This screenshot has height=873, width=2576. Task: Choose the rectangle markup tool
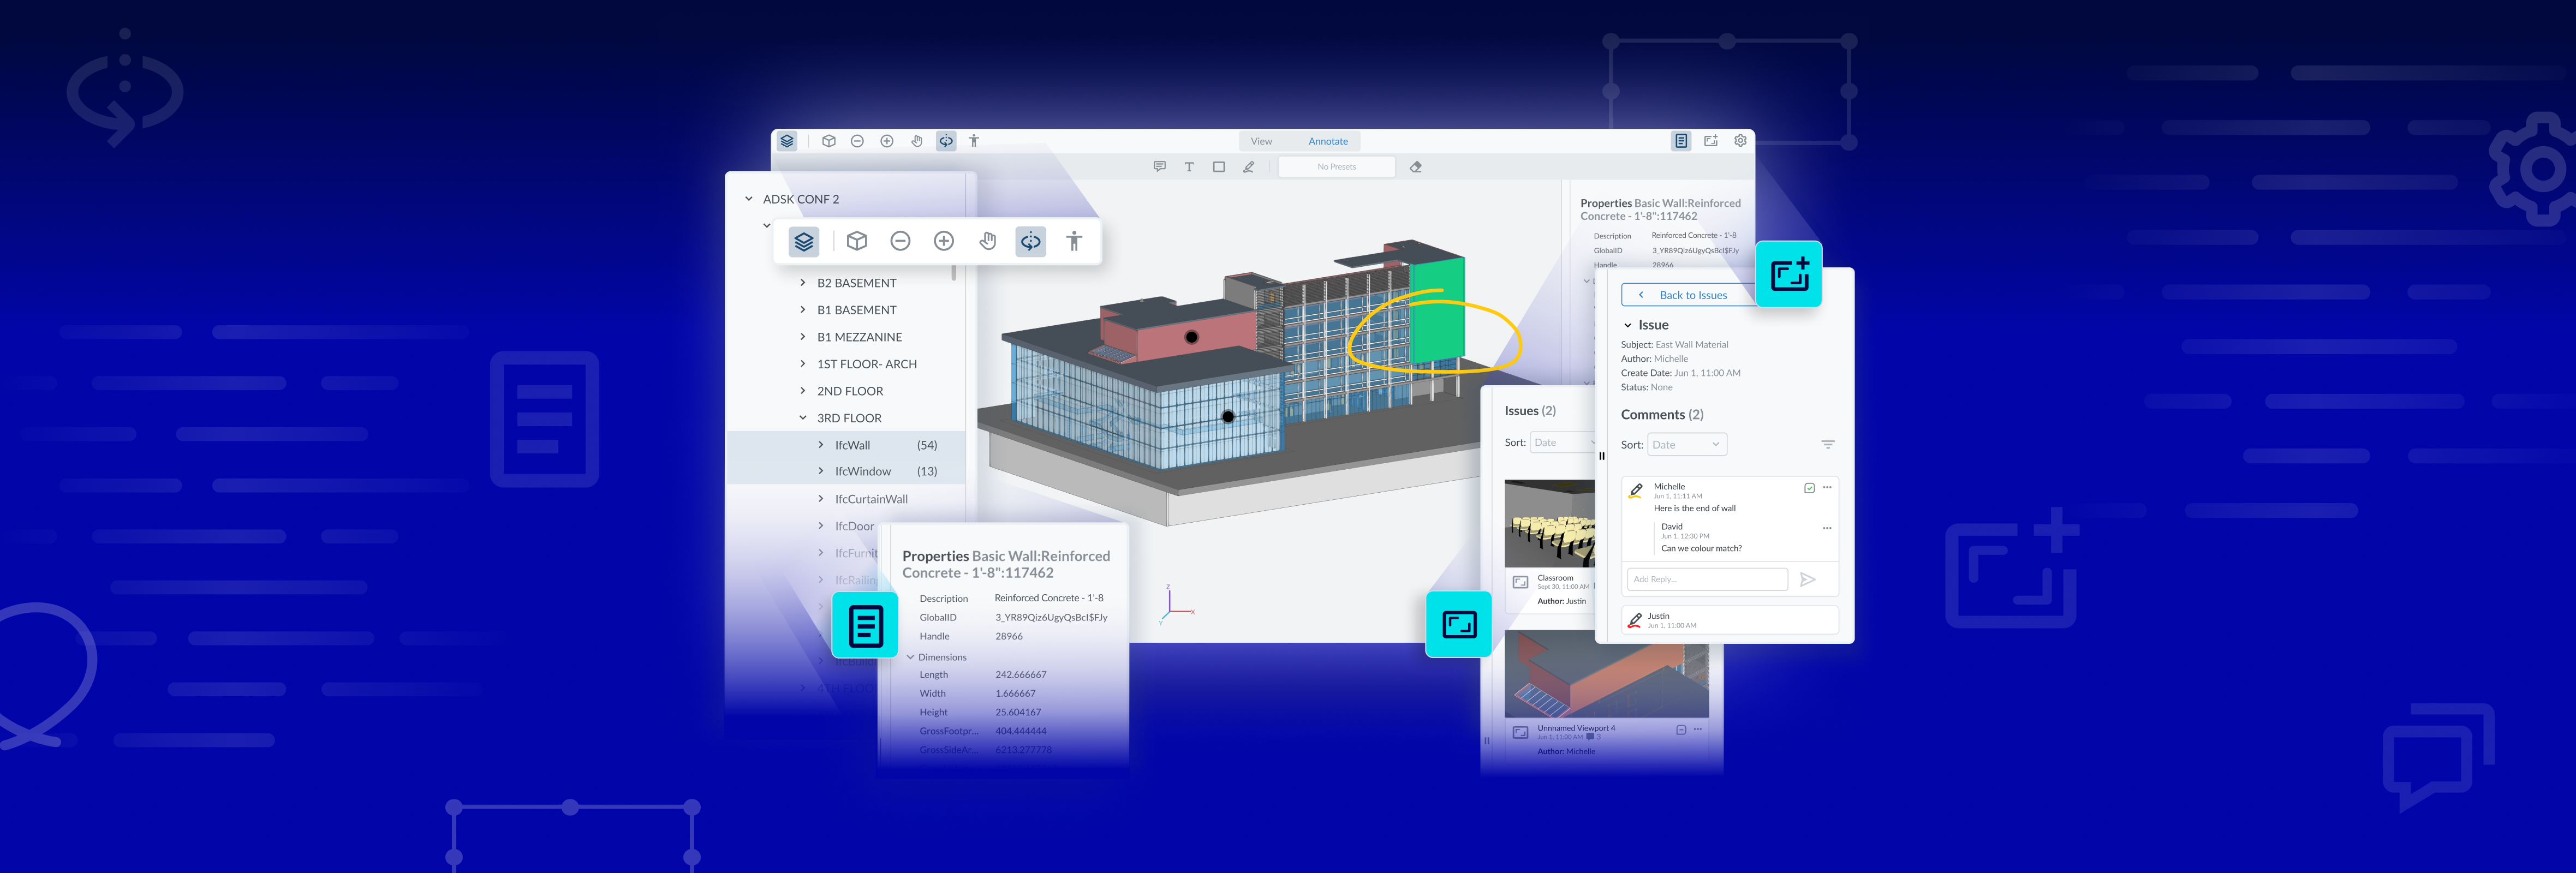1218,167
